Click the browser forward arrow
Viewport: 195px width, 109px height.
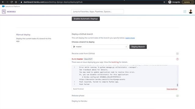pos(7,2)
